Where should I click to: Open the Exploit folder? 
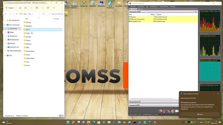point(28,40)
